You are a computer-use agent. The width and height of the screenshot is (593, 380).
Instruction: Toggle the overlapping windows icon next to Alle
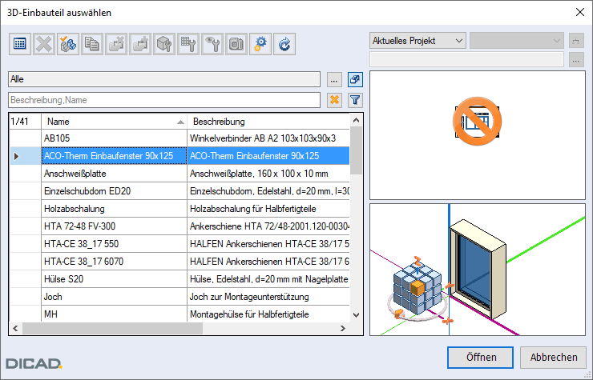355,80
